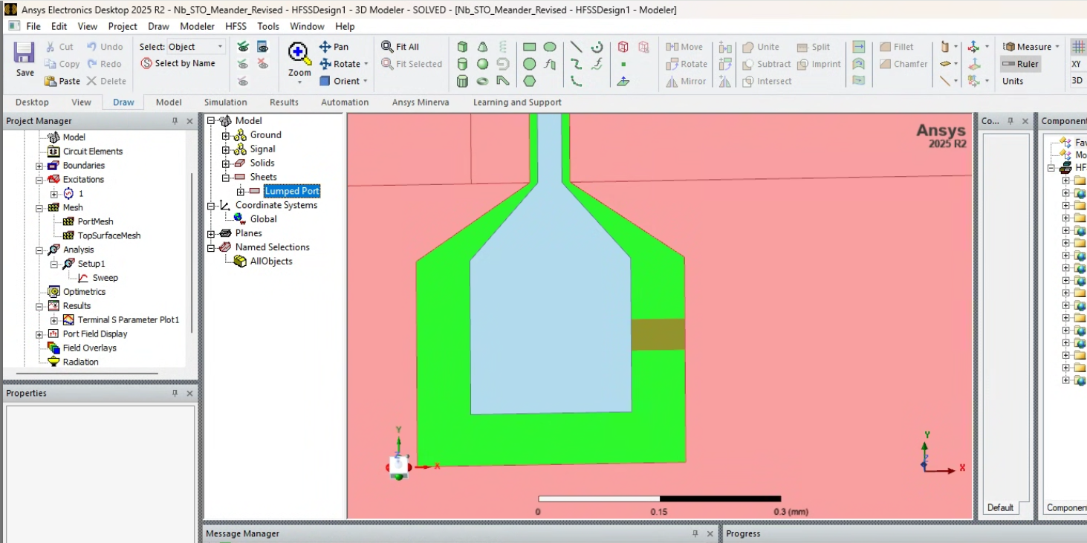The width and height of the screenshot is (1087, 543).
Task: Click the Measure button
Action: [x=1028, y=47]
